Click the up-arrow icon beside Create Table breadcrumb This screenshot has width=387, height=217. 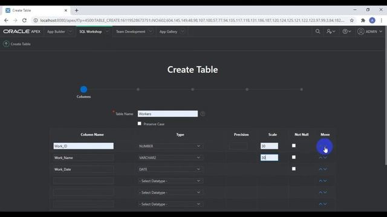coord(6,44)
